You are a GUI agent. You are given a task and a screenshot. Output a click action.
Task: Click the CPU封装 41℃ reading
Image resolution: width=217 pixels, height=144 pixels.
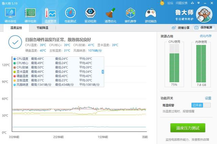[x=84, y=45]
